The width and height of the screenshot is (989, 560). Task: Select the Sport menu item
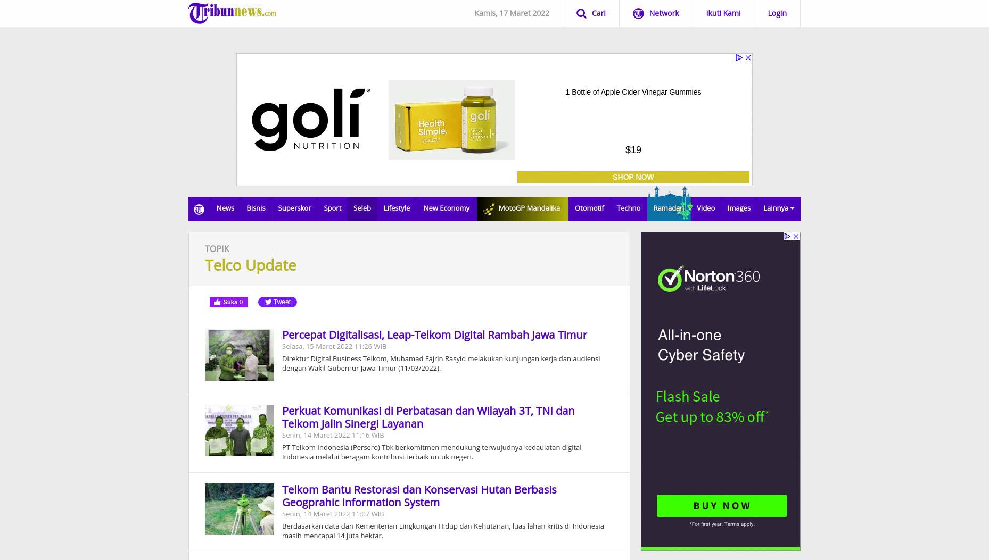coord(332,208)
